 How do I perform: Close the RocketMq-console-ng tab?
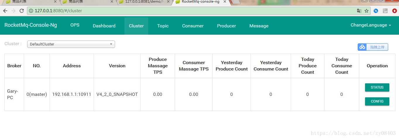pyautogui.click(x=225, y=1)
